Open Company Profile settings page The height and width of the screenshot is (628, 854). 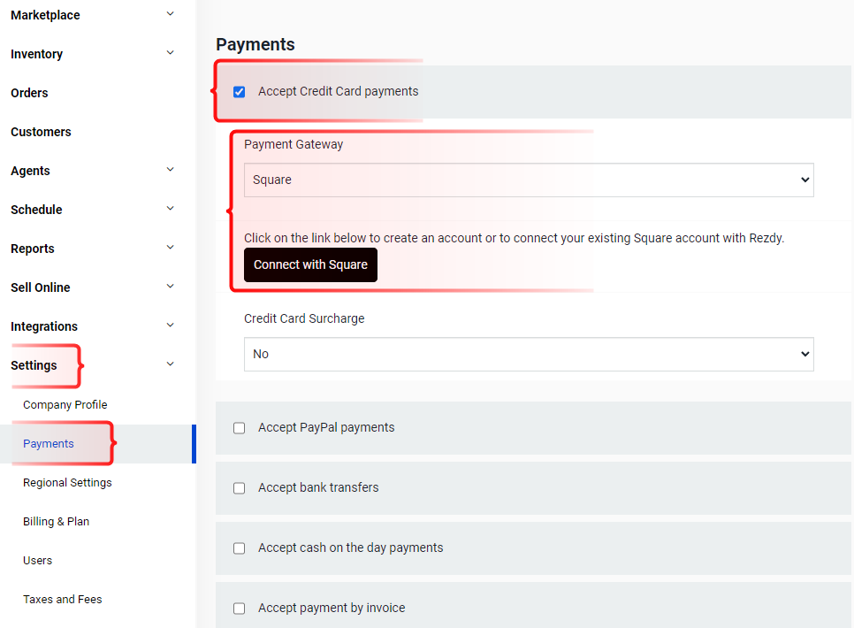click(65, 404)
